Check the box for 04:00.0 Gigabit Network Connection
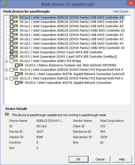 click(17, 83)
